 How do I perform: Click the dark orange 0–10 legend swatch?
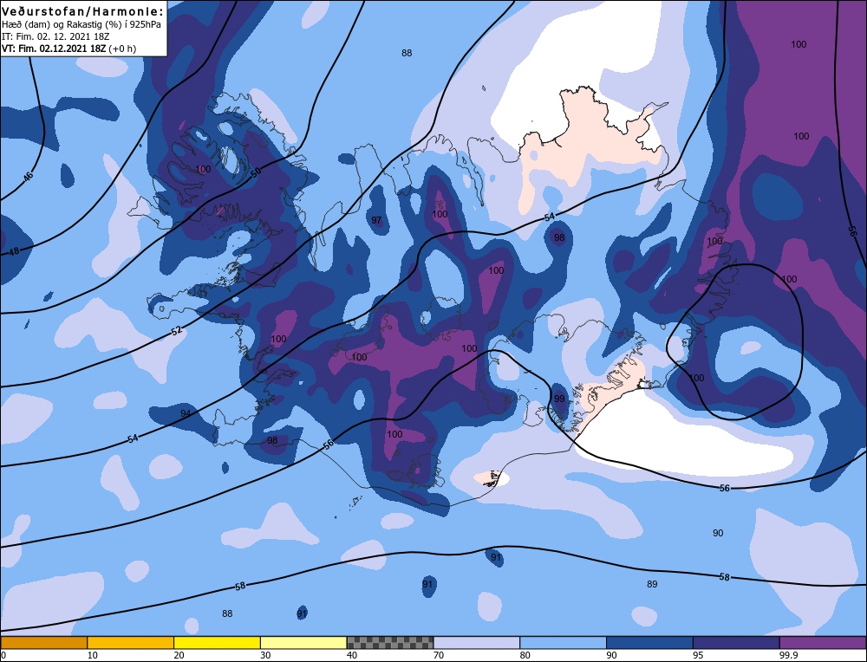pyautogui.click(x=43, y=642)
